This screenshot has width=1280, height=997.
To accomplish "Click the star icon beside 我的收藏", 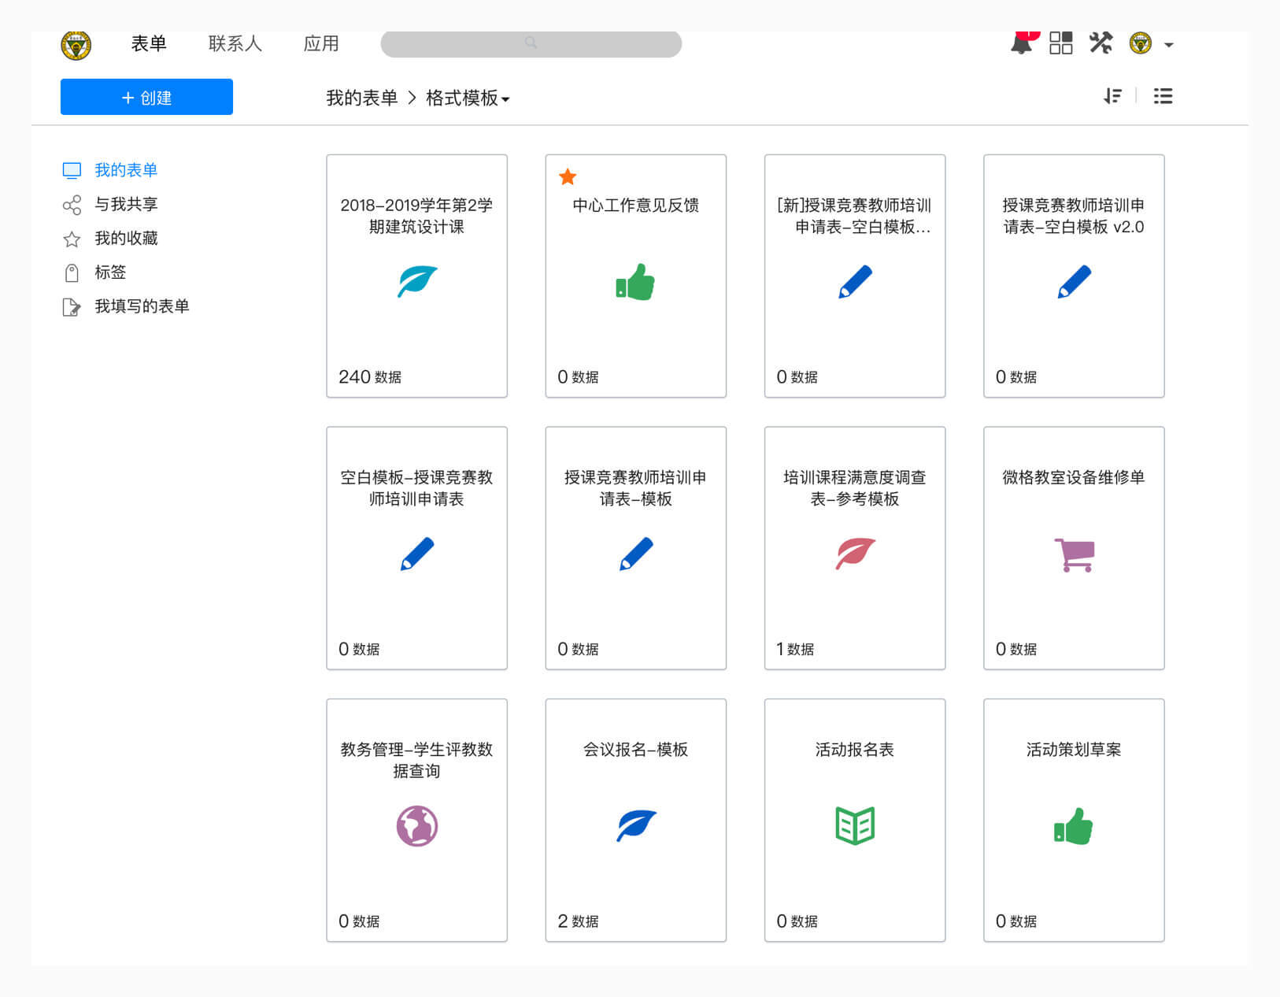I will [72, 239].
